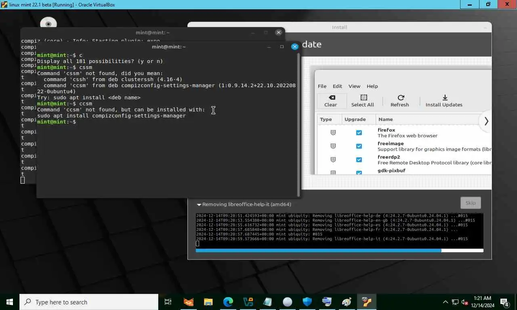Viewport: 517px width, 310px height.
Task: Click the shield type icon for firefox
Action: point(333,133)
